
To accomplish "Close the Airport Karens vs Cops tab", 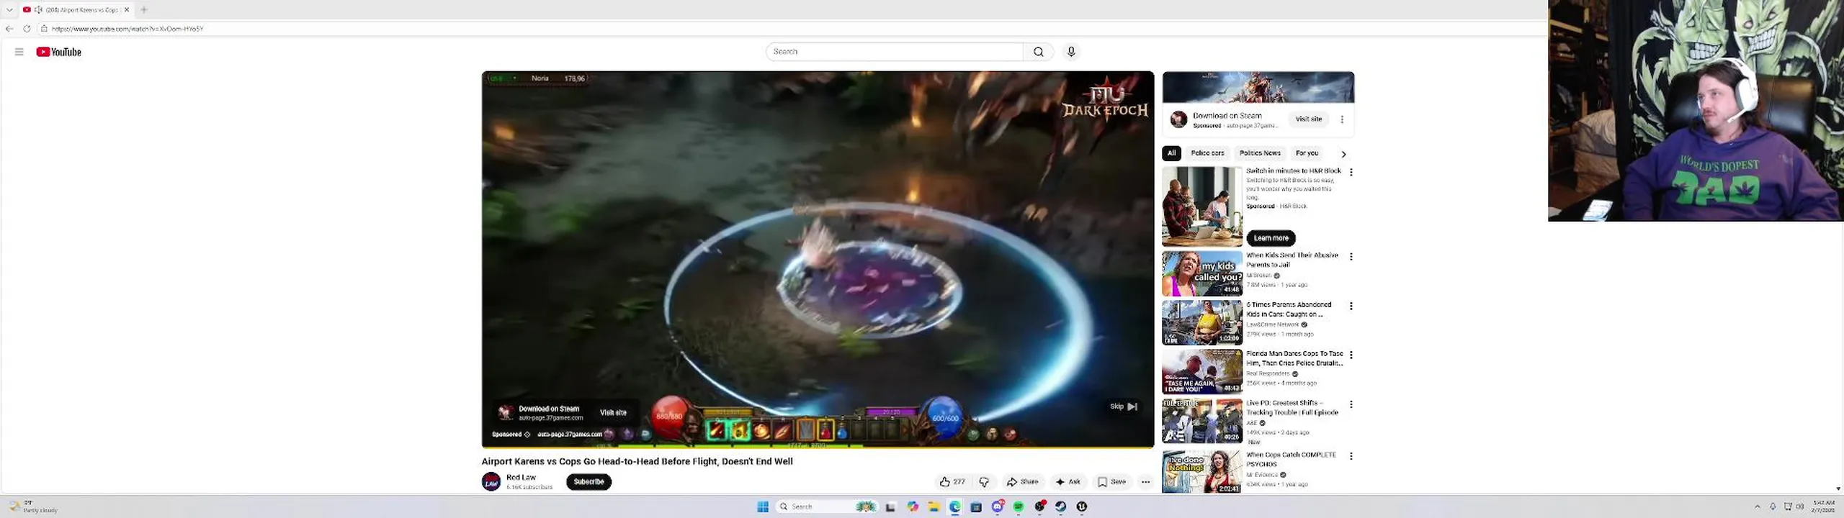I will [127, 9].
